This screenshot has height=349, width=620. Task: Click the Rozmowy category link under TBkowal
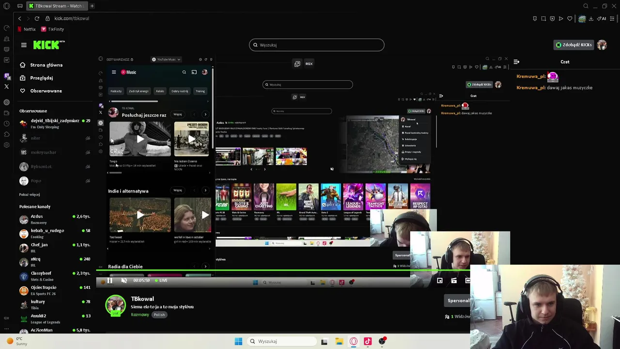(140, 315)
